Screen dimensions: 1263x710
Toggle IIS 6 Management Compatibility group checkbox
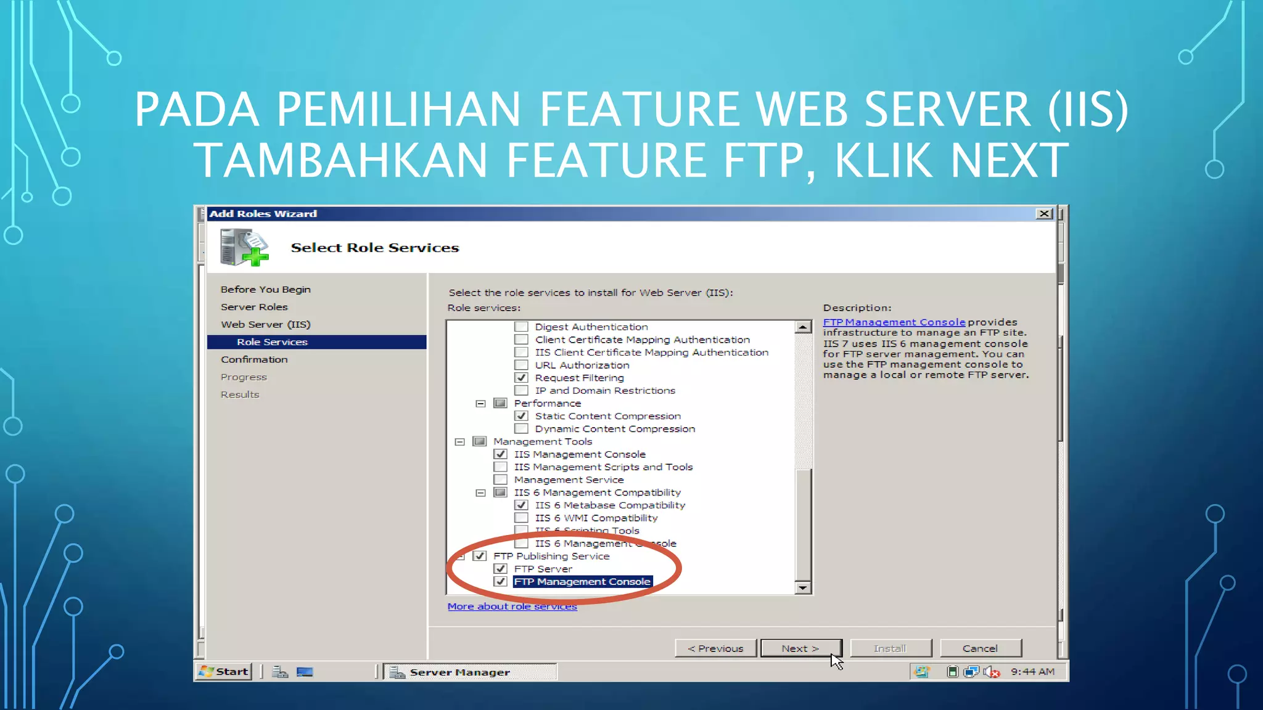pos(500,492)
